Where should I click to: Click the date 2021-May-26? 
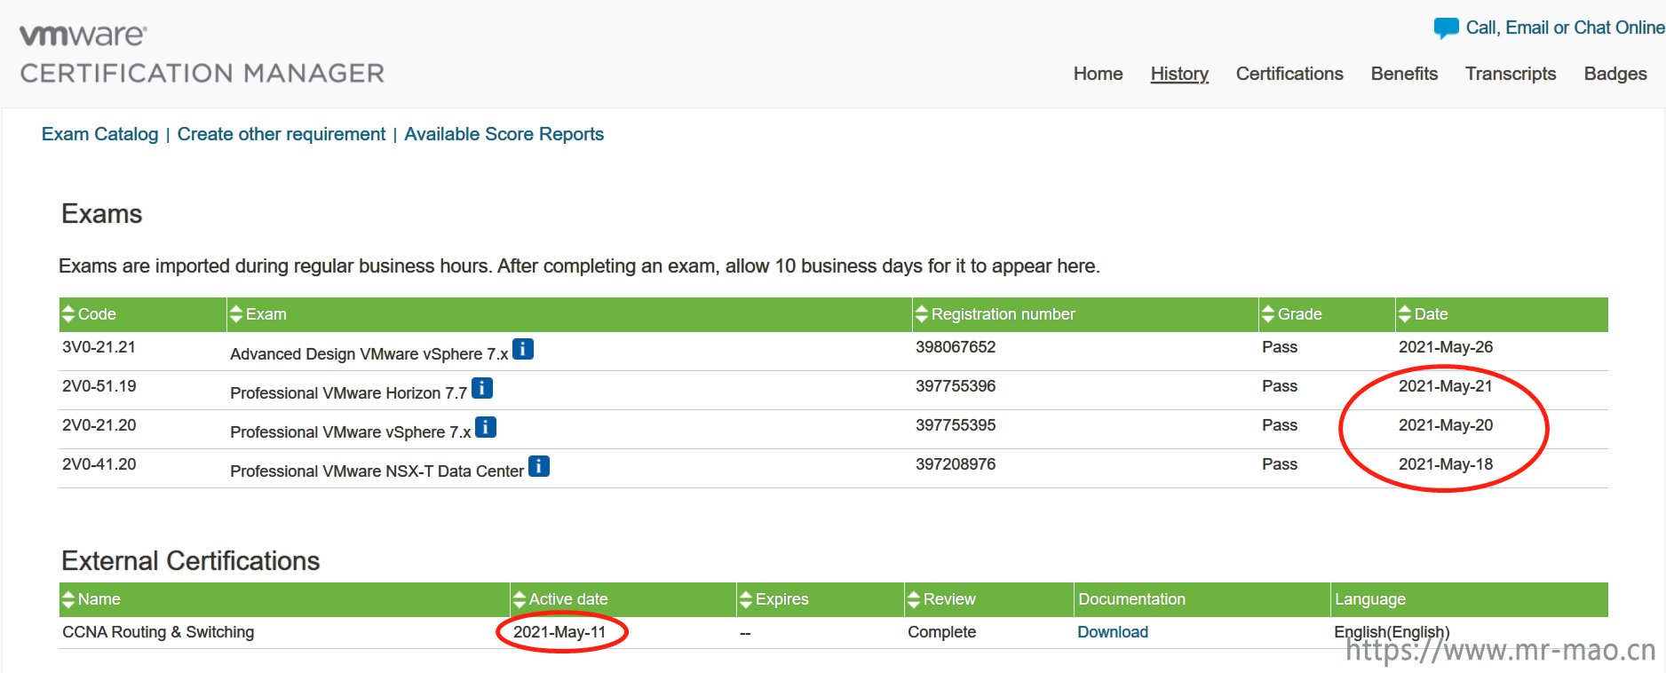1446,347
